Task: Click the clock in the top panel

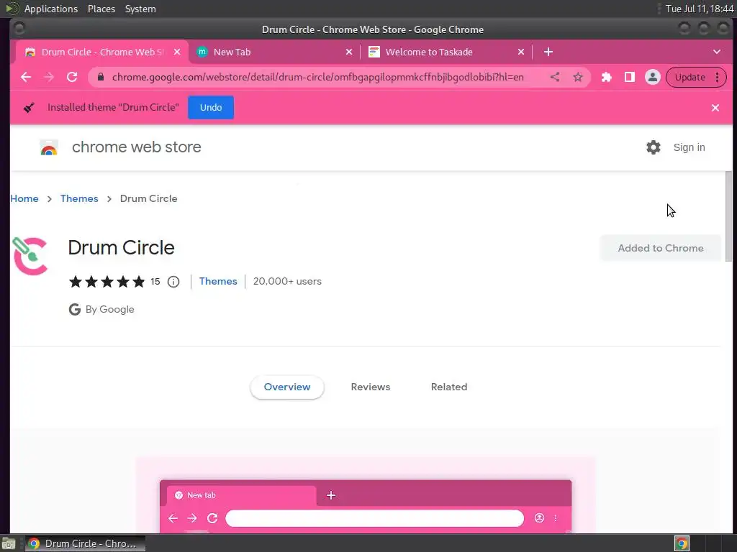Action: tap(700, 9)
